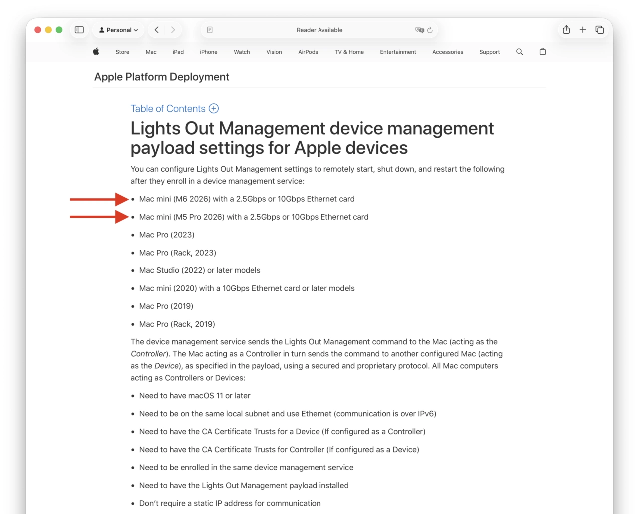This screenshot has height=514, width=639.
Task: Open the AirPods menu item
Action: pos(308,52)
